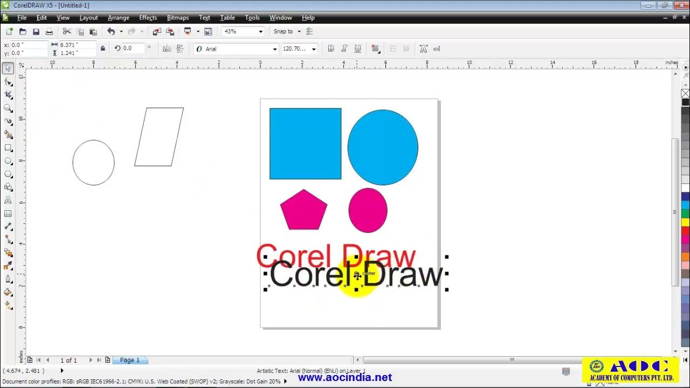This screenshot has height=388, width=690.
Task: Select the Table tool
Action: (x=8, y=213)
